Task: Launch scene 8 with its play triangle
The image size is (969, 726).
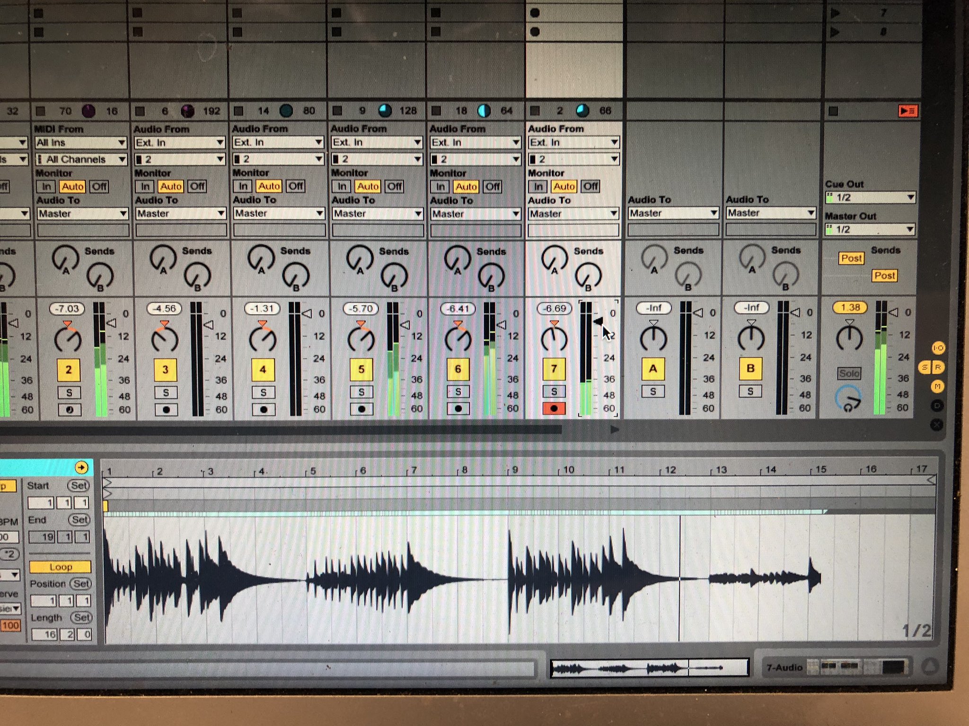Action: click(835, 32)
